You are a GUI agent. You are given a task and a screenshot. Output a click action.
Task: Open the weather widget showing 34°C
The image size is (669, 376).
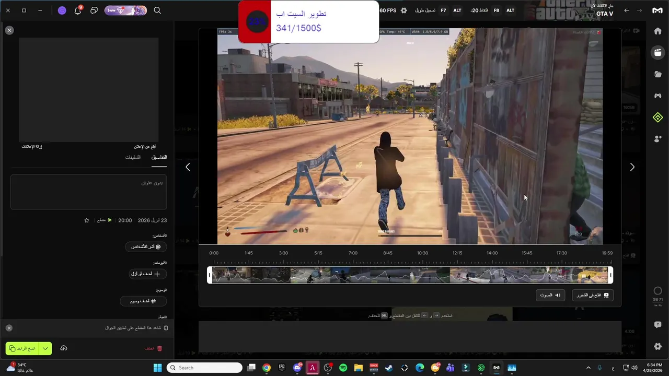click(x=20, y=368)
